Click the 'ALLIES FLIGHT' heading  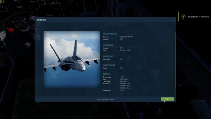[x=108, y=56]
